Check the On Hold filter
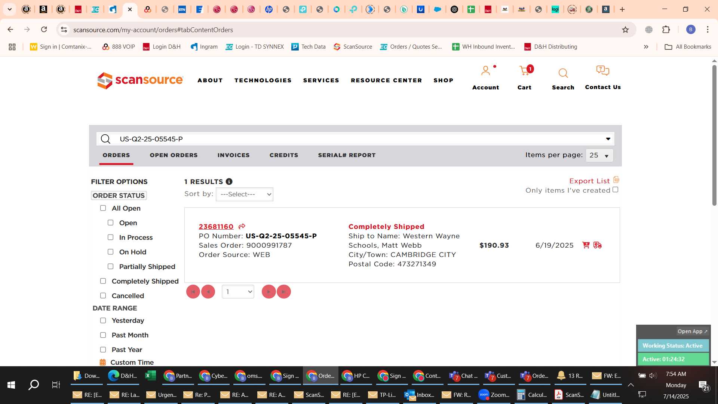Image resolution: width=718 pixels, height=404 pixels. point(110,252)
